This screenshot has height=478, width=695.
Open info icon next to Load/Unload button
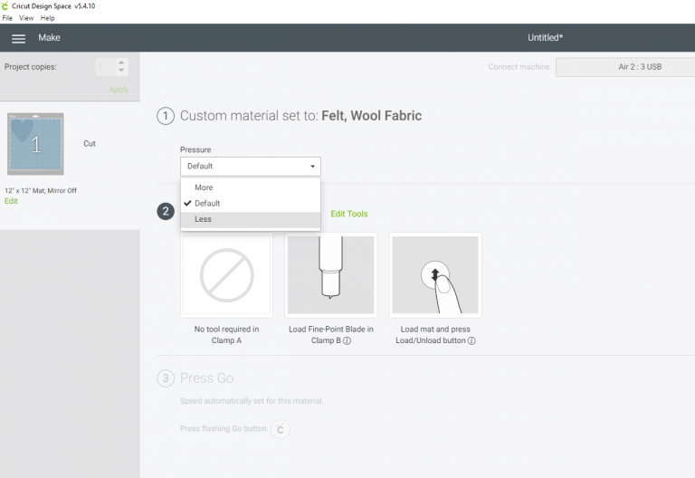[x=471, y=341]
